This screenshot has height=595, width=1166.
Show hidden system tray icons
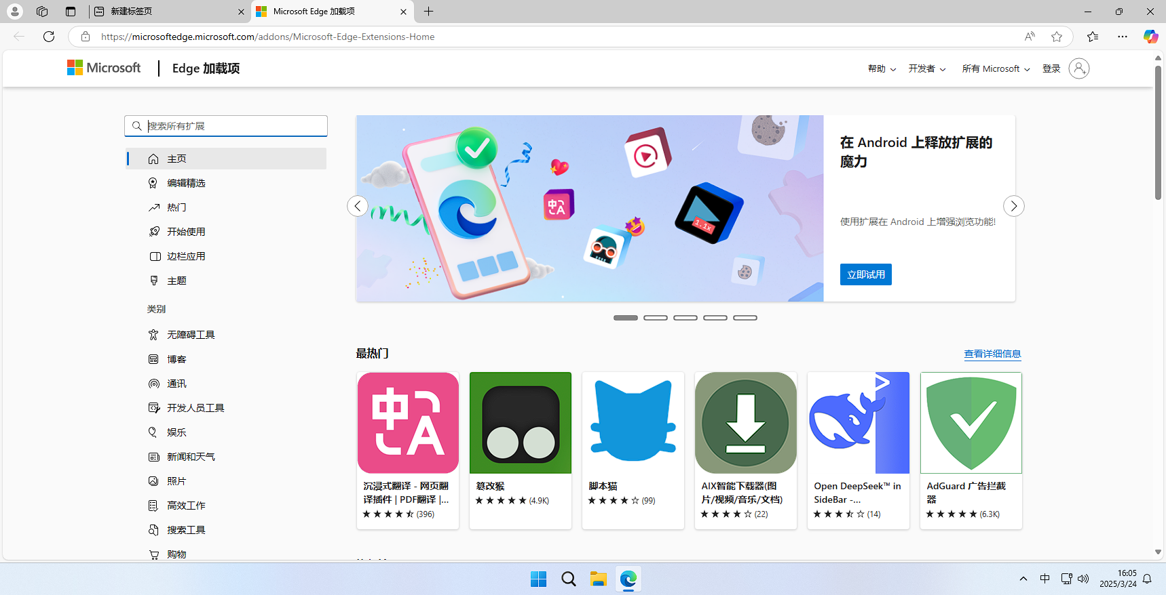(x=1023, y=579)
